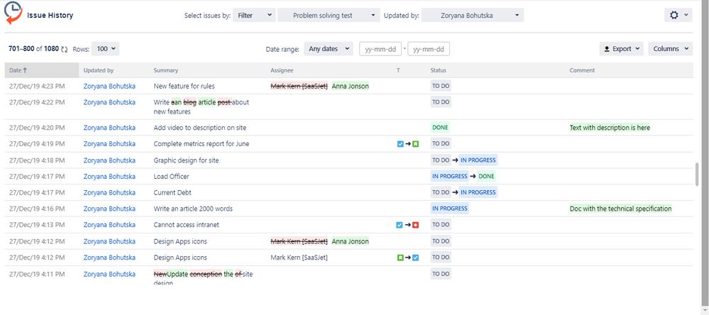The height and width of the screenshot is (315, 709).
Task: Click the T column header
Action: 398,70
